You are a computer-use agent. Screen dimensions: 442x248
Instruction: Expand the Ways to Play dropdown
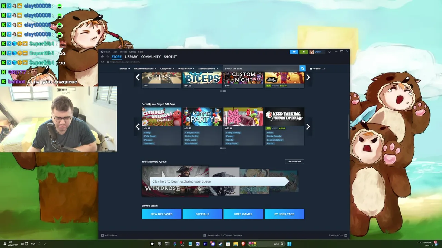point(186,68)
